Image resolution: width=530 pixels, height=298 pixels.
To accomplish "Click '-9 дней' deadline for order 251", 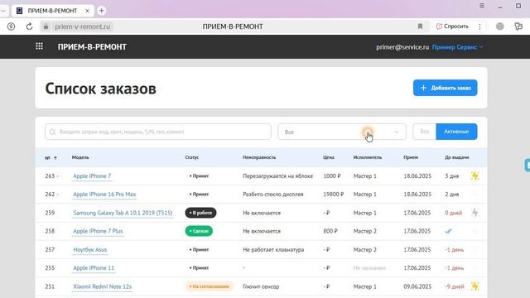I will point(455,286).
